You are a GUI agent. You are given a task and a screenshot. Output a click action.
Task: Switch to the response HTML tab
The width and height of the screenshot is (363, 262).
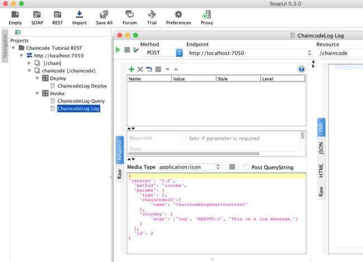pos(321,170)
